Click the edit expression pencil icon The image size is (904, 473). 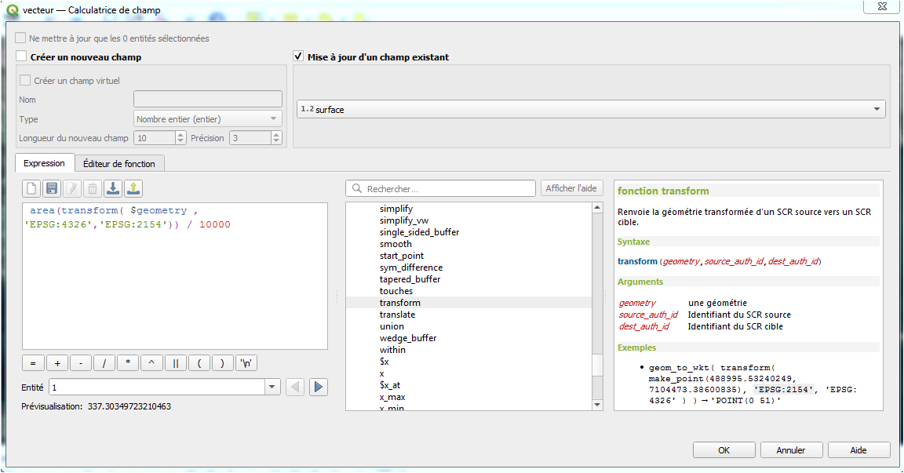coord(72,188)
